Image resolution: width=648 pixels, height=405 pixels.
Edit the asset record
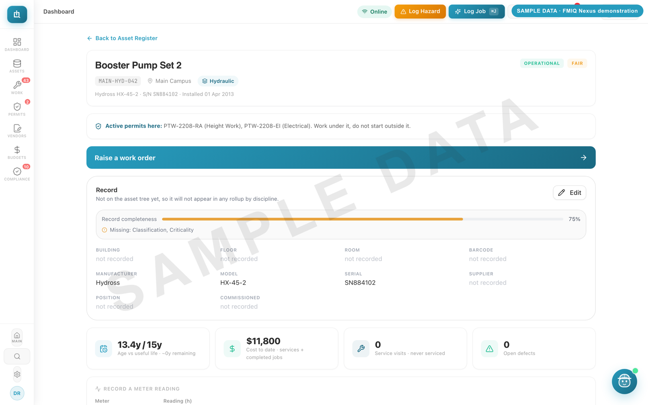coord(569,193)
